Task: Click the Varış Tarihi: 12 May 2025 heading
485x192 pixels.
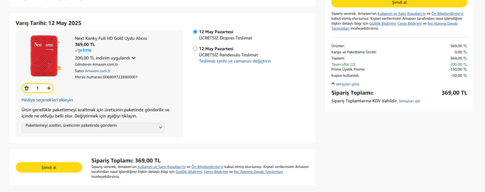Action: (x=48, y=23)
